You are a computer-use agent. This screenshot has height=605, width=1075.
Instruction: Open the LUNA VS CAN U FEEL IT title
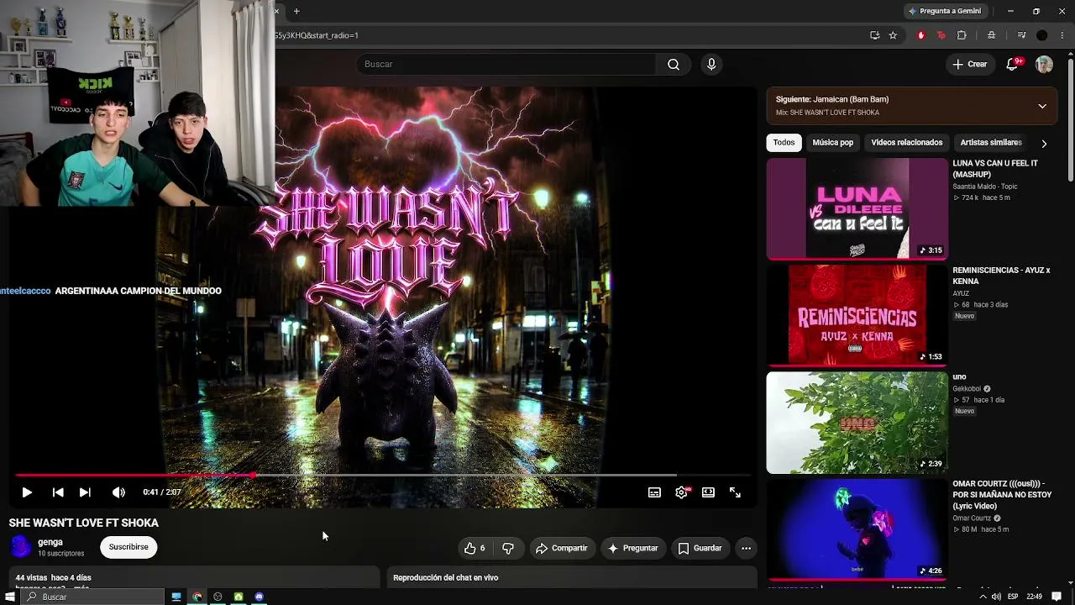[995, 169]
